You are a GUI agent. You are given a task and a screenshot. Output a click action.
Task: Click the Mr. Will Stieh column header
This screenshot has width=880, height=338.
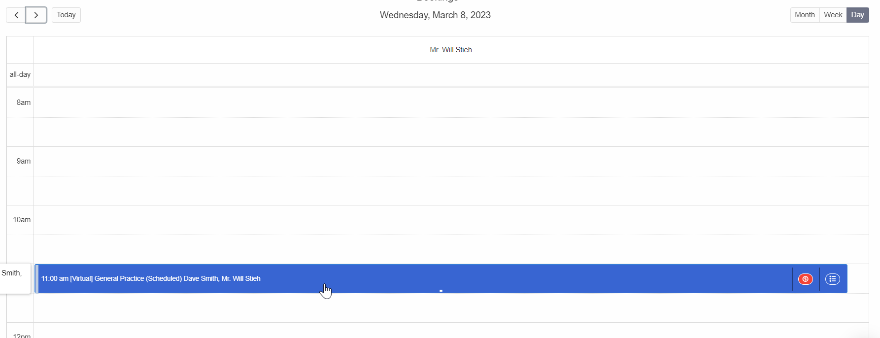[451, 50]
